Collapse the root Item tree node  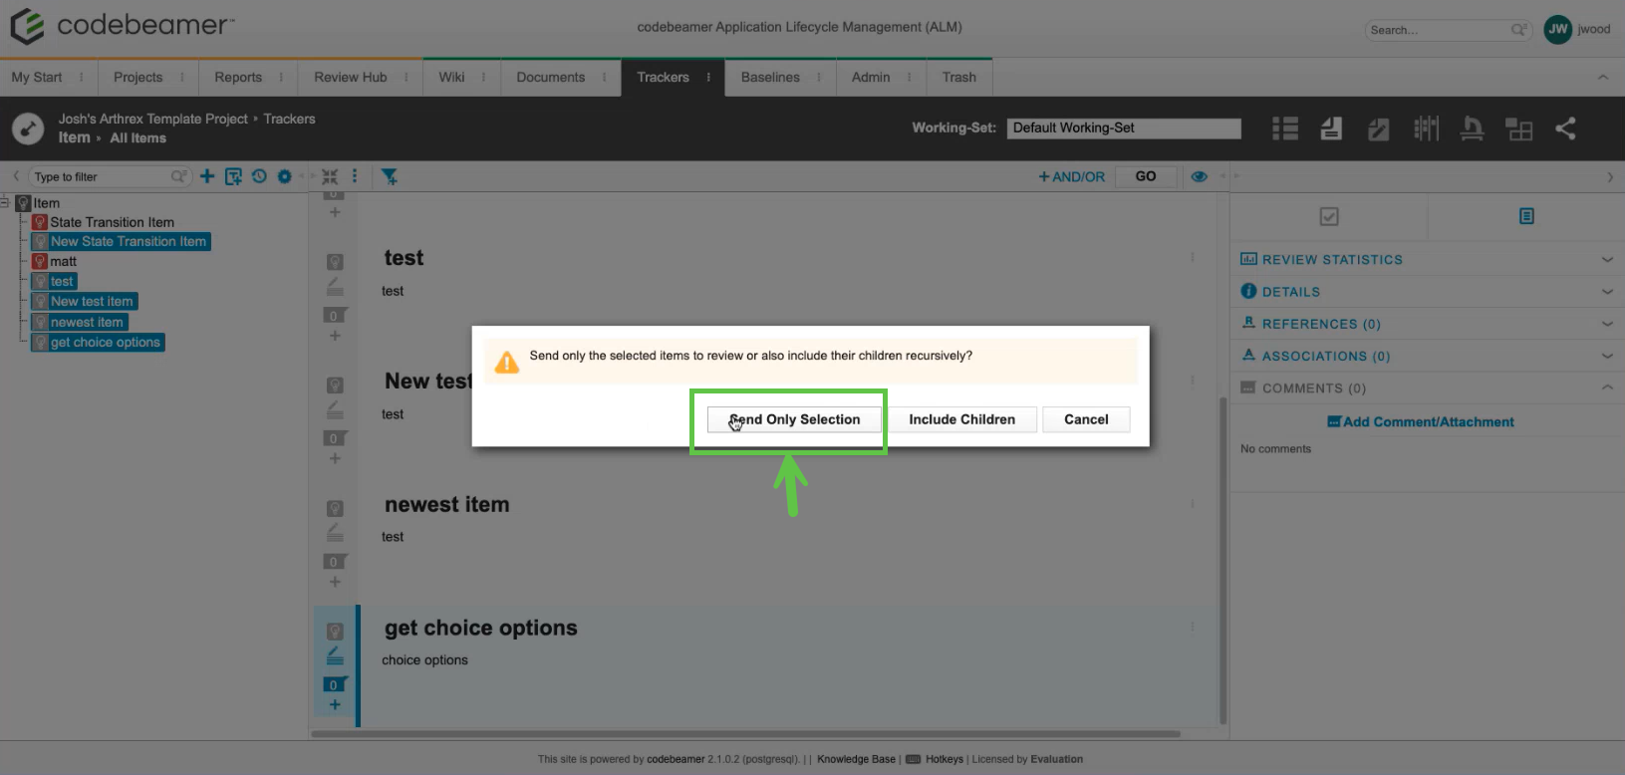(x=5, y=202)
